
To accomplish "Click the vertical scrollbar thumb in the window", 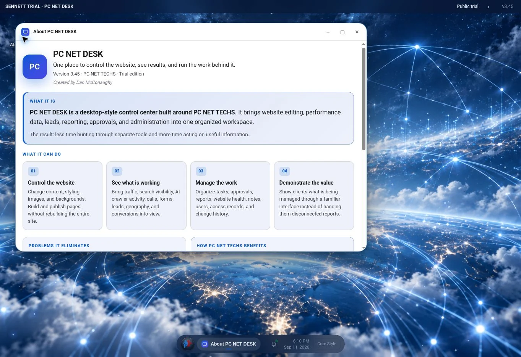I will (x=364, y=99).
